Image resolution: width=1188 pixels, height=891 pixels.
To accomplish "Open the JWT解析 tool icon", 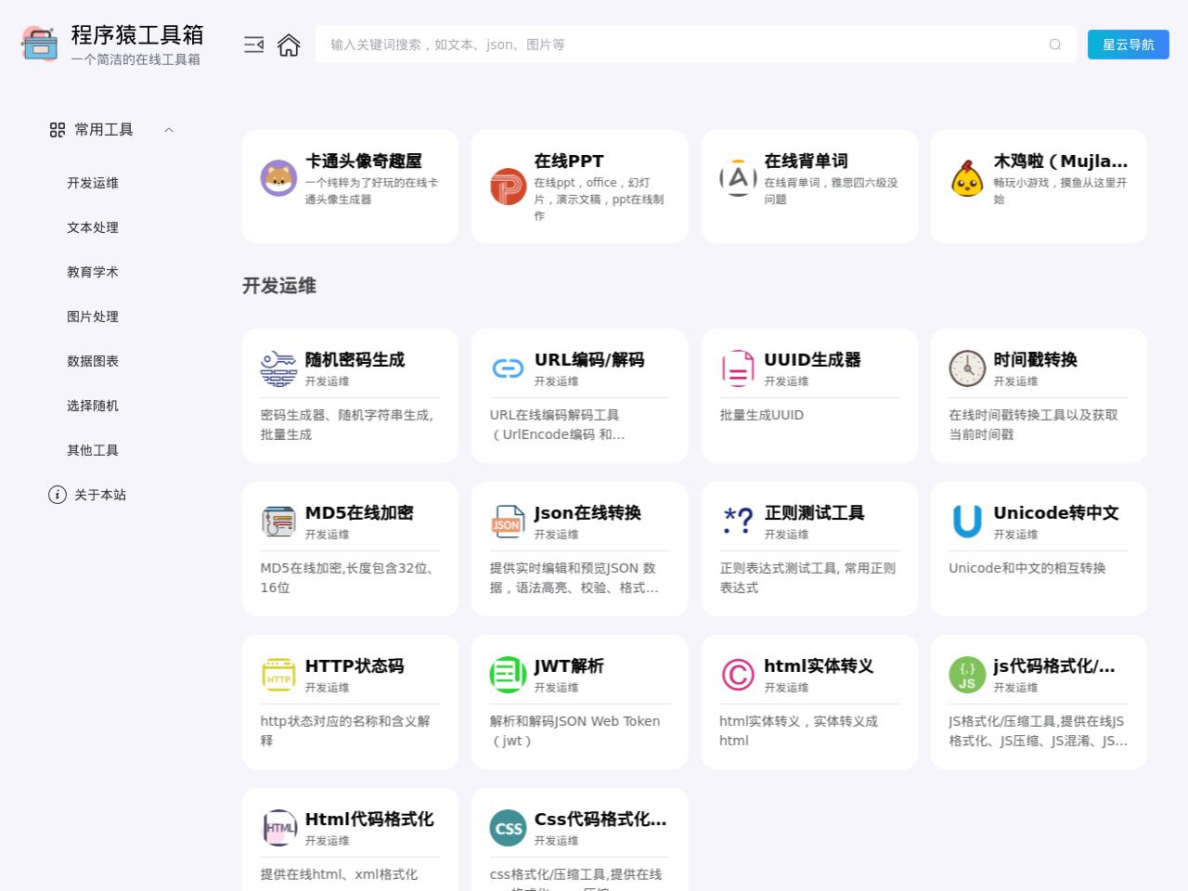I will point(508,673).
